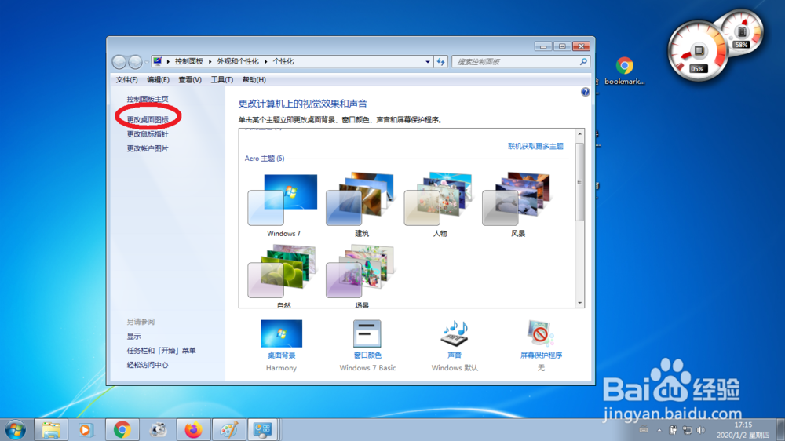This screenshot has height=441, width=785.
Task: Click the Show Desktop button at taskbar end
Action: click(780, 430)
